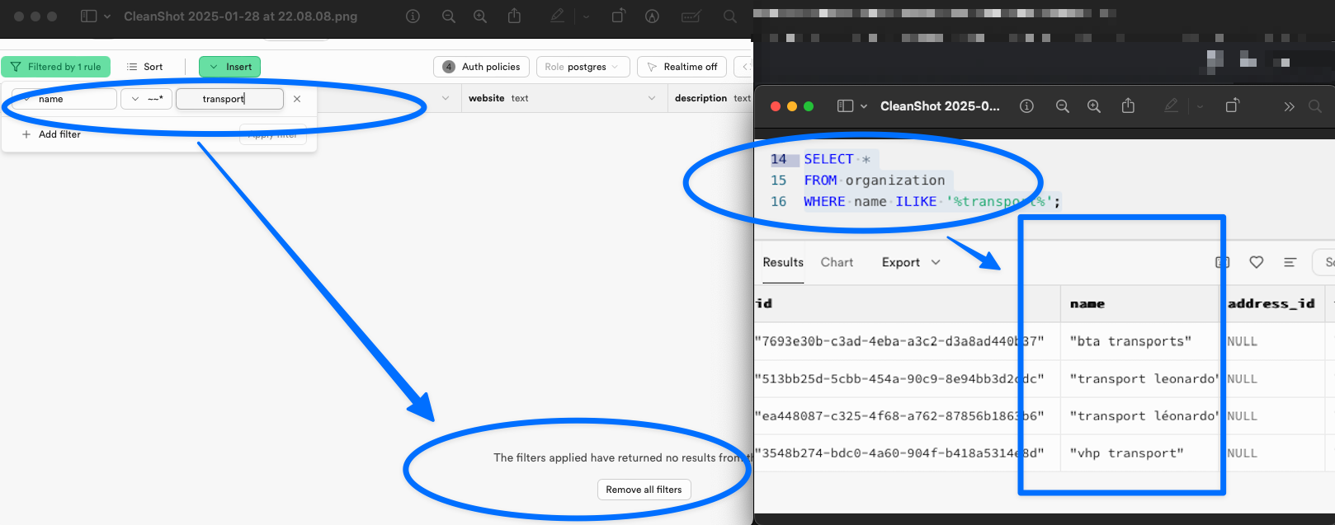Screen dimensions: 1335x525
Task: Select filter column dropdown showing name
Action: [x=64, y=99]
